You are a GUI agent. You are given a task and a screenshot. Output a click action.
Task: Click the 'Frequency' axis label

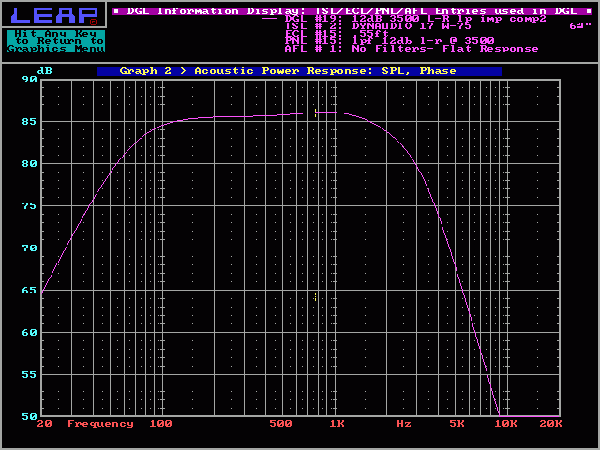click(100, 424)
